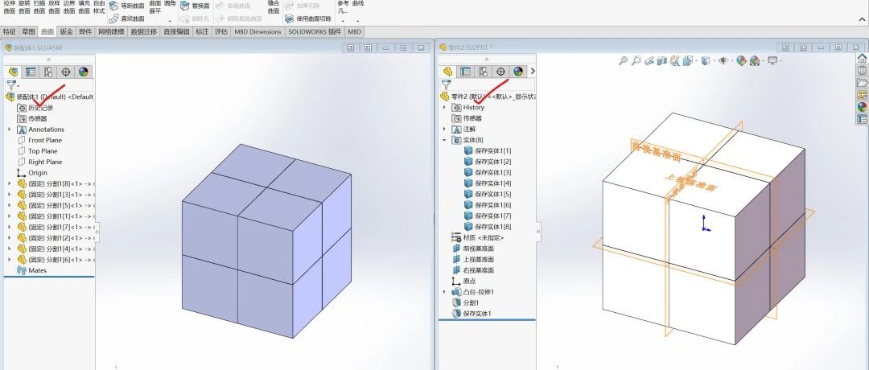The height and width of the screenshot is (370, 869).
Task: Click the 使用曲面切除 tool
Action: [308, 18]
